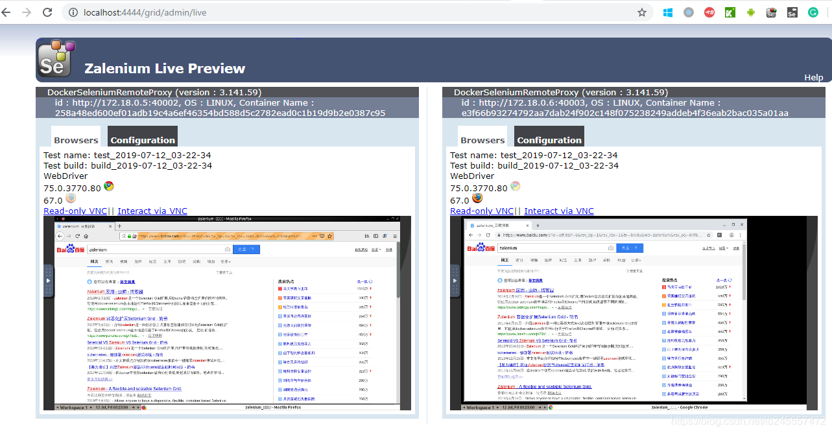Reload the Zalenium live page

pos(47,12)
